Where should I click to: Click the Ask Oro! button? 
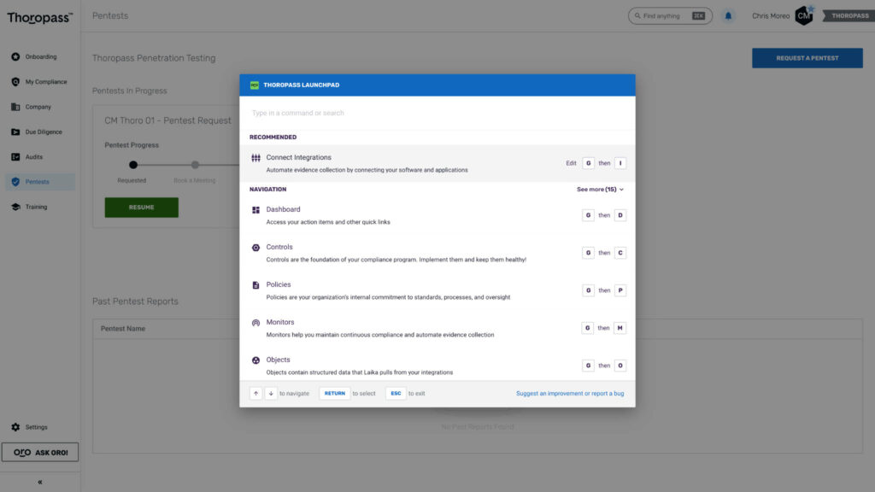(x=39, y=453)
